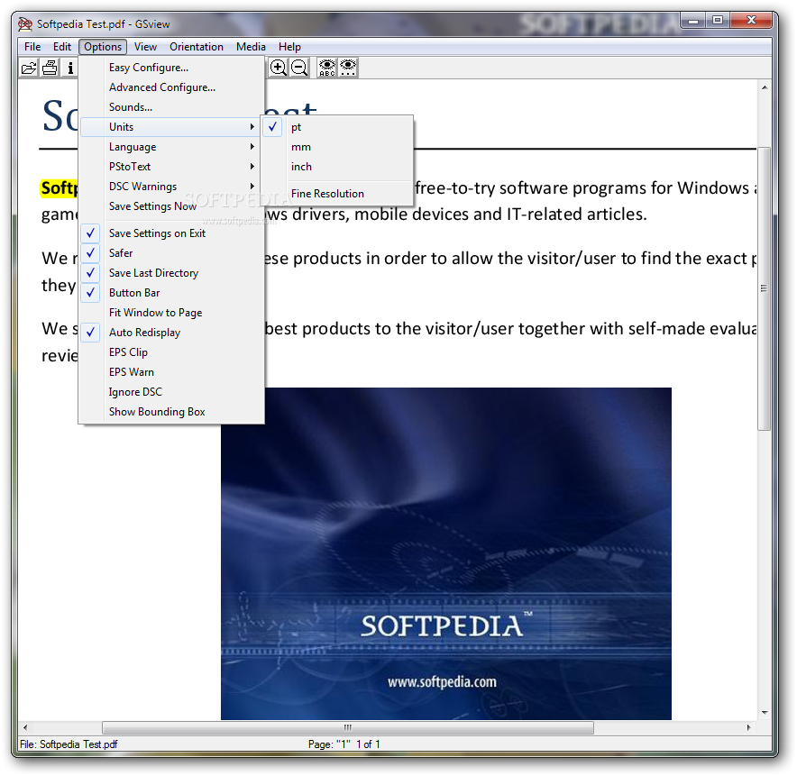Enable EPS Warn option
The width and height of the screenshot is (797, 776).
click(172, 372)
